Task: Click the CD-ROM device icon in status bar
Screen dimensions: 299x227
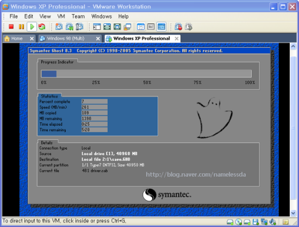Action: pos(238,222)
